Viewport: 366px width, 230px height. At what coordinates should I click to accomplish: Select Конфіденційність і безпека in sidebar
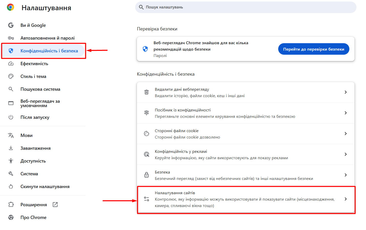(x=49, y=51)
